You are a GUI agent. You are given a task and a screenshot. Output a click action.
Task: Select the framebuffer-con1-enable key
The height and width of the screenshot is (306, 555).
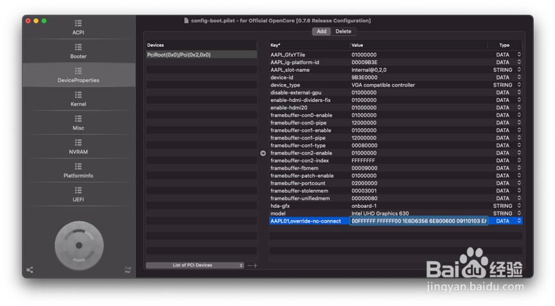coord(301,130)
